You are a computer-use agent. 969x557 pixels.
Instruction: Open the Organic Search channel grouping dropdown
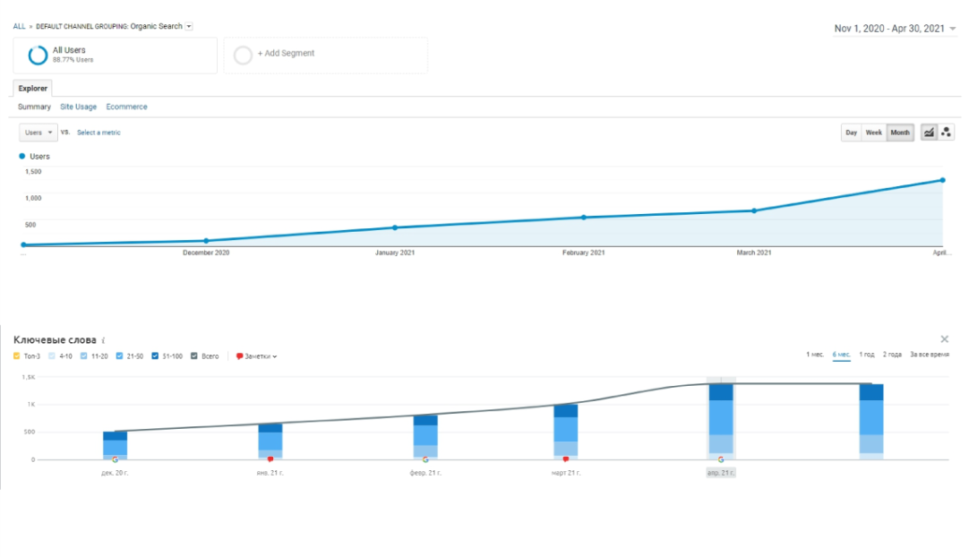[x=189, y=27]
